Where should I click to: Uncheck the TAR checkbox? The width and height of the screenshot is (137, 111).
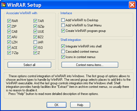pos(35,21)
